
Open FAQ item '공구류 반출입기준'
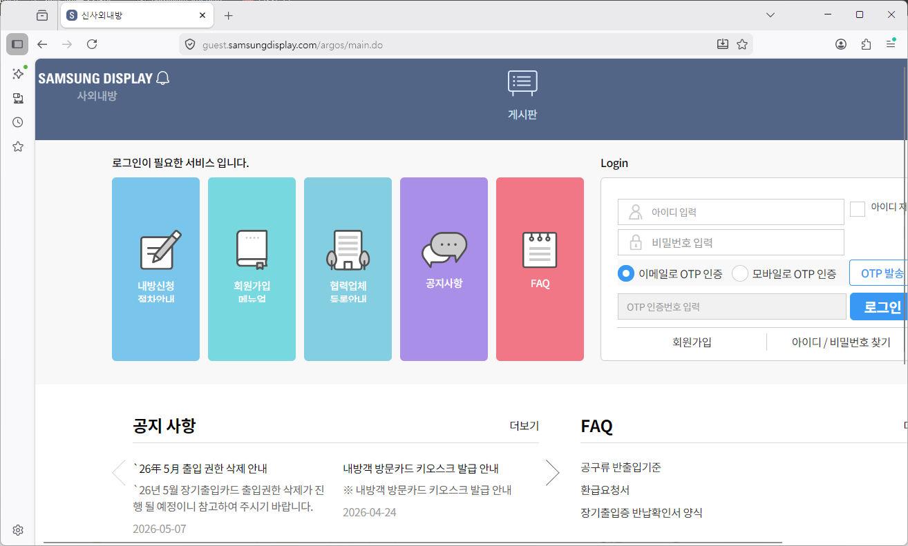621,467
